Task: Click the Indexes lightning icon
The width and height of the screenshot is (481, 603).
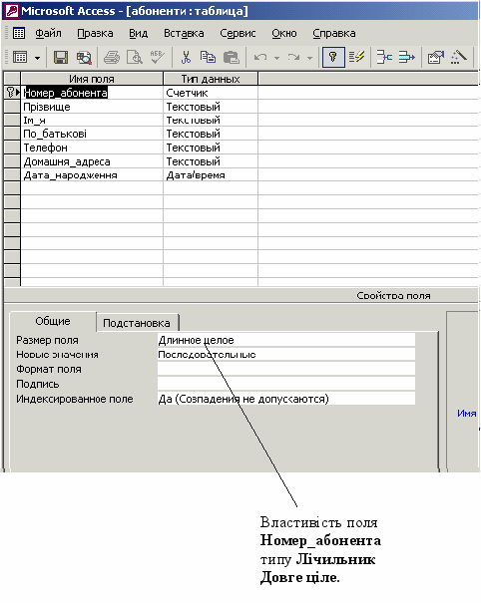Action: pos(356,57)
